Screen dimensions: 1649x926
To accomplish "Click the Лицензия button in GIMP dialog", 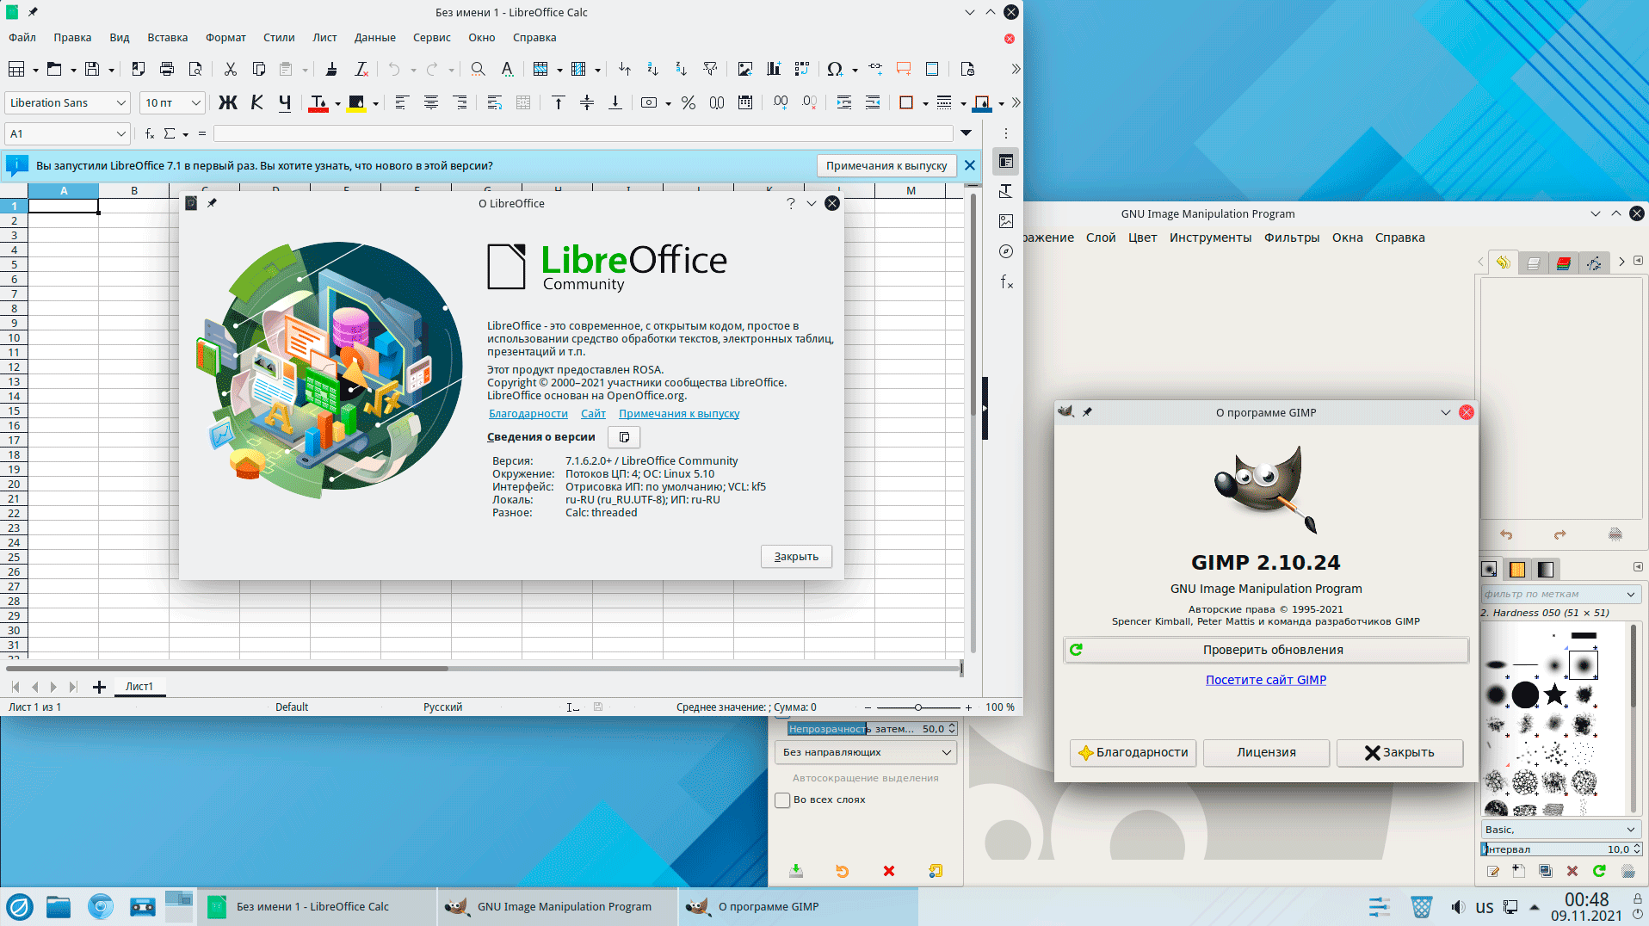I will point(1266,752).
